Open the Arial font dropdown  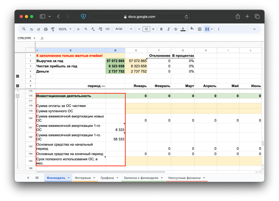pos(124,29)
